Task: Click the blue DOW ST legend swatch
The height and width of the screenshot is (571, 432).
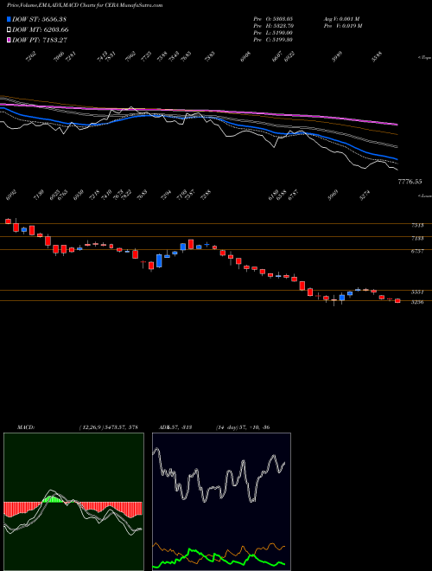Action: [9, 19]
